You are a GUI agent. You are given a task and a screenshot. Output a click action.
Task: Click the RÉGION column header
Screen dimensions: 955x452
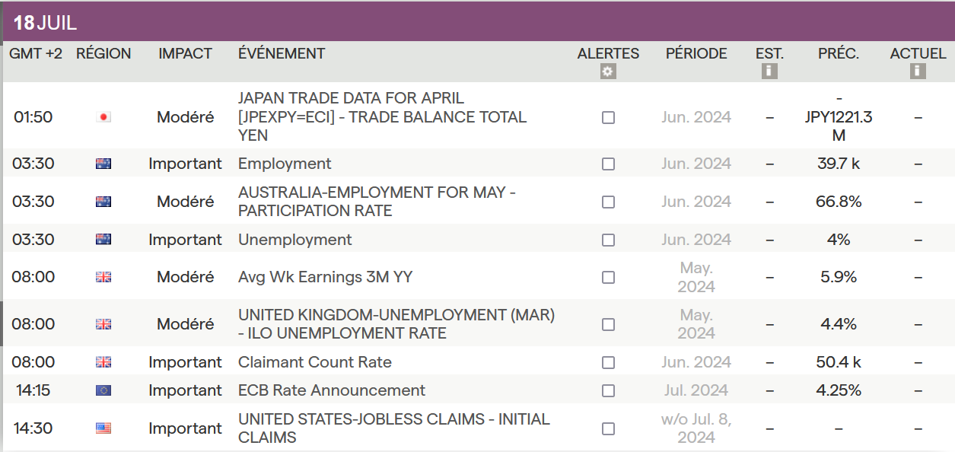tap(103, 54)
